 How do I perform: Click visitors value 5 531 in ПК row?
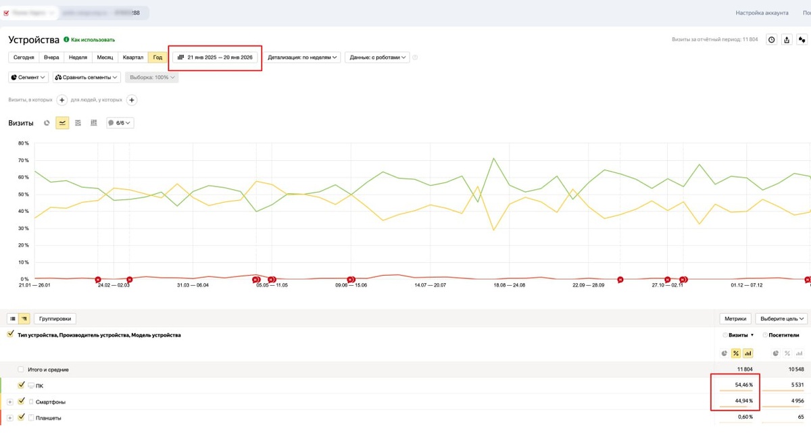[x=797, y=385]
